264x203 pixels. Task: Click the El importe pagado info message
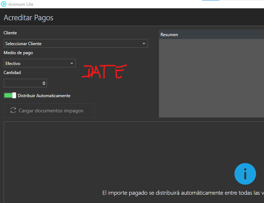183,193
